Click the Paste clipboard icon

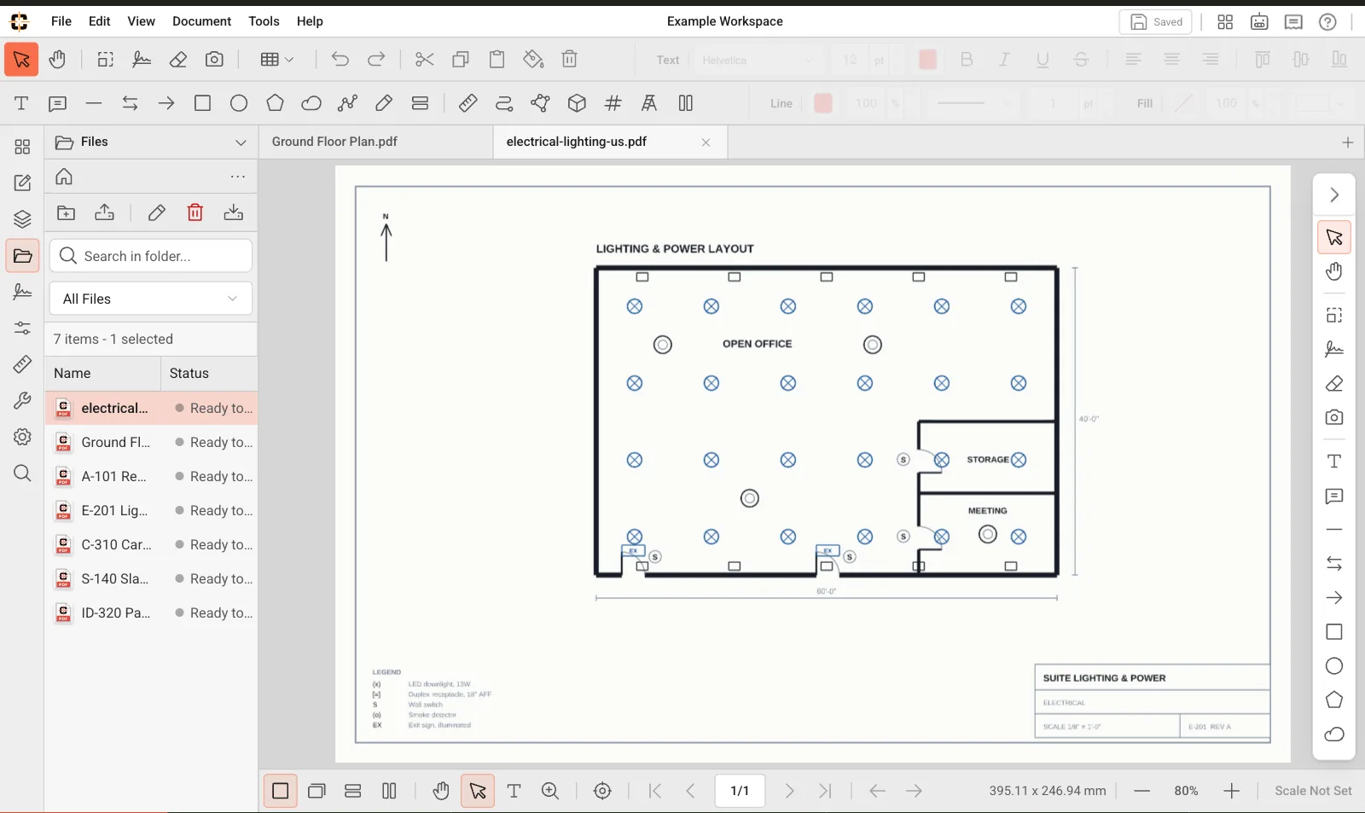click(x=497, y=60)
